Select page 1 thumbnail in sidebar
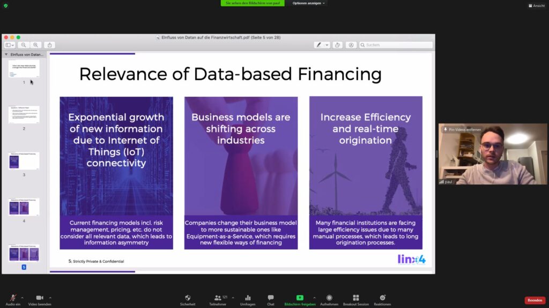This screenshot has height=308, width=549. [24, 68]
